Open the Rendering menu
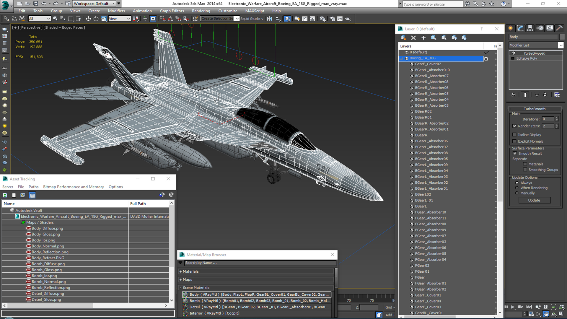The height and width of the screenshot is (319, 567). point(201,11)
